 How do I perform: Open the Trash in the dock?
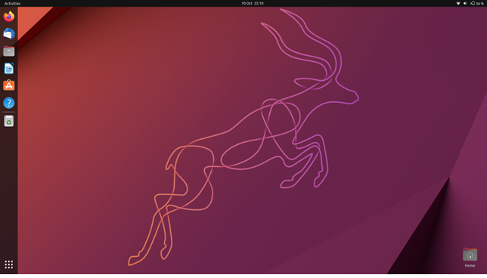9,121
